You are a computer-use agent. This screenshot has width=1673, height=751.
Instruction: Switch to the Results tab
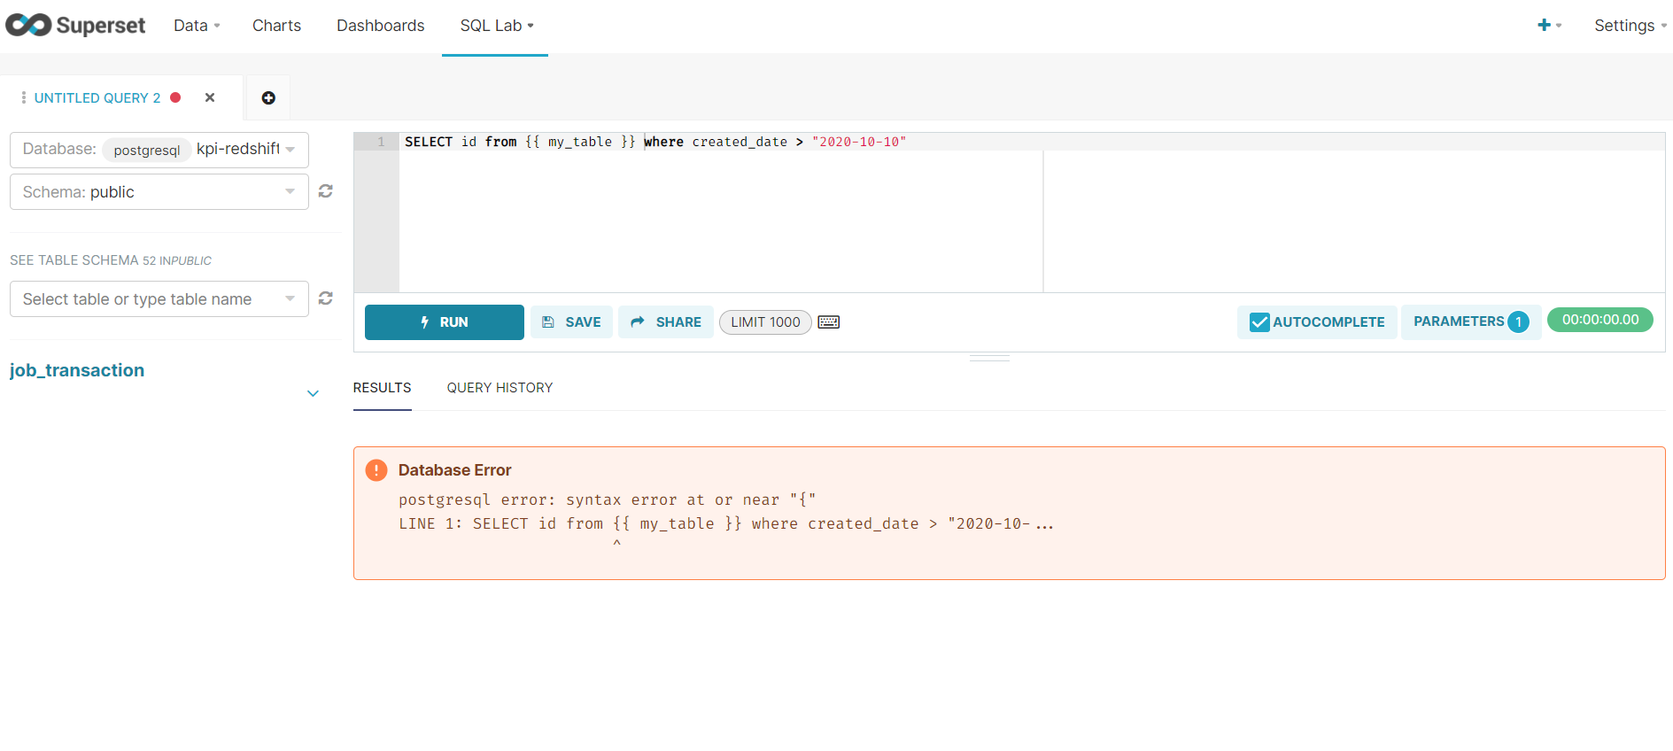(382, 388)
